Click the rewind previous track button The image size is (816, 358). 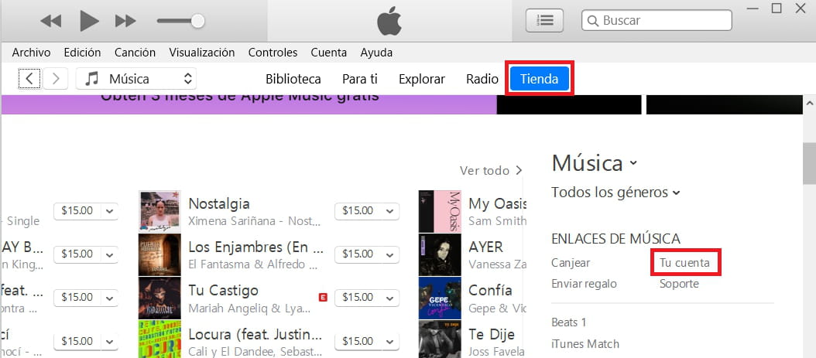50,21
